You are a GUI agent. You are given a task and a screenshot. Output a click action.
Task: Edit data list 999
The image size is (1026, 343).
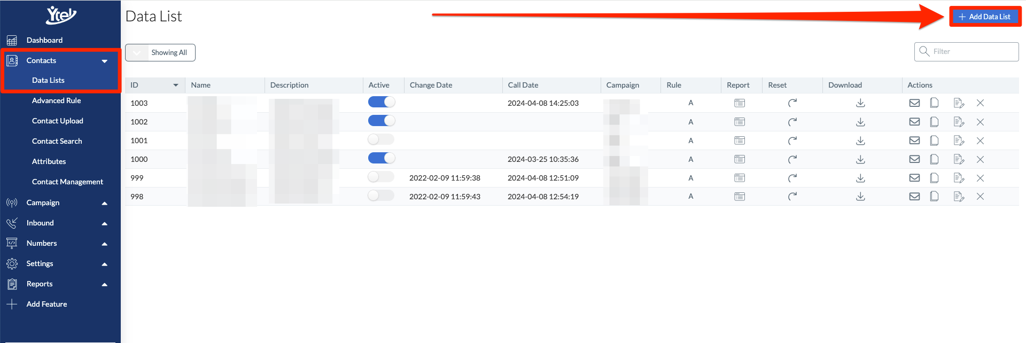pyautogui.click(x=959, y=178)
